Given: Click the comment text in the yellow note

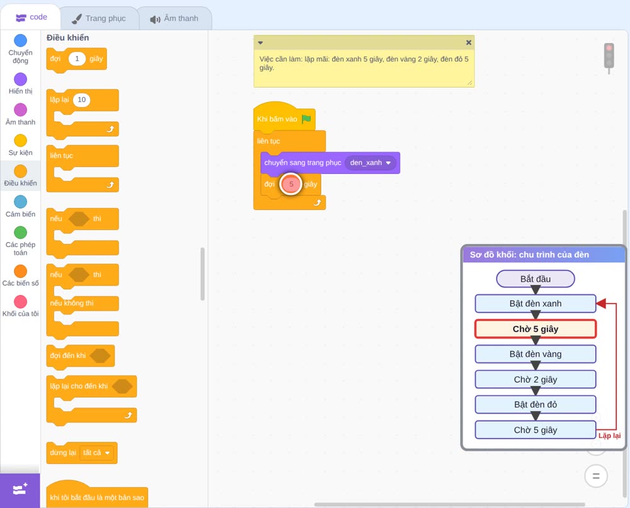Looking at the screenshot, I should 364,63.
